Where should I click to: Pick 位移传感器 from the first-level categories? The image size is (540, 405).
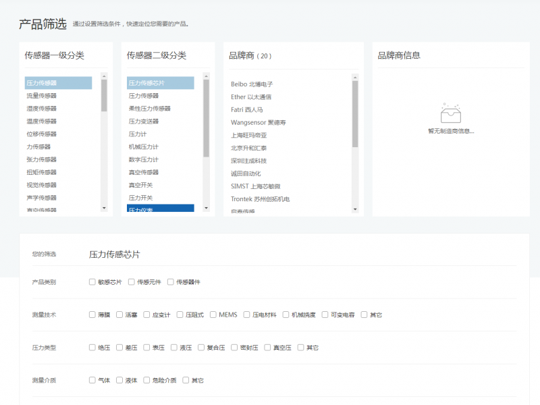tap(42, 134)
